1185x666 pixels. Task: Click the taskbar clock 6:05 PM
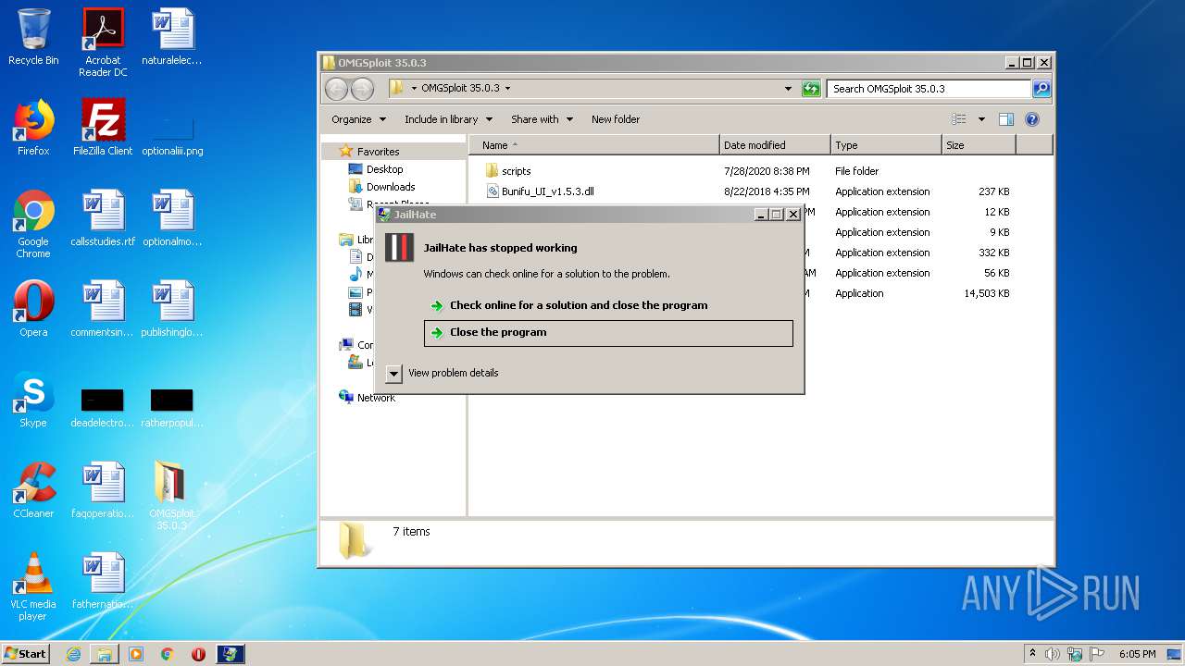(x=1137, y=654)
